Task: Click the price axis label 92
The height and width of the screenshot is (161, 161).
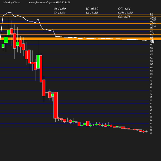Action: (151, 80)
